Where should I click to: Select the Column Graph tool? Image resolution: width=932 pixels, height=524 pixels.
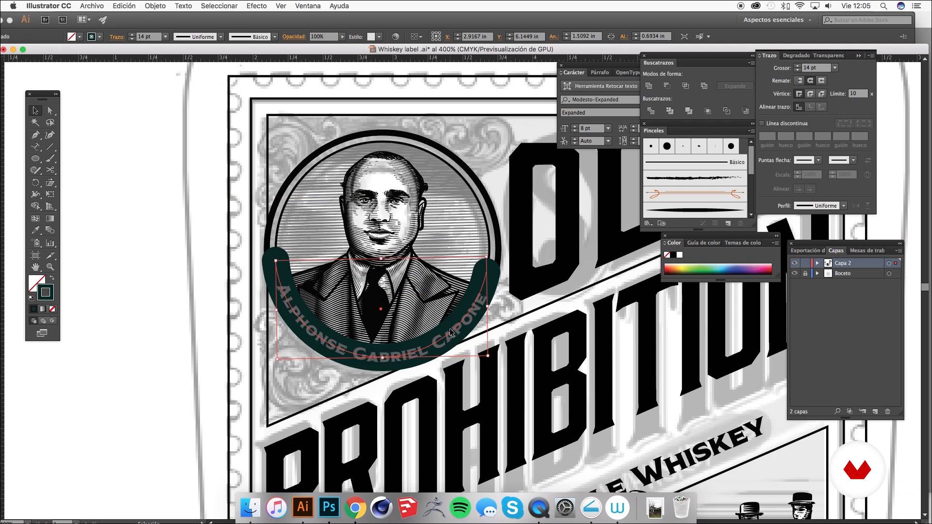pyautogui.click(x=50, y=243)
